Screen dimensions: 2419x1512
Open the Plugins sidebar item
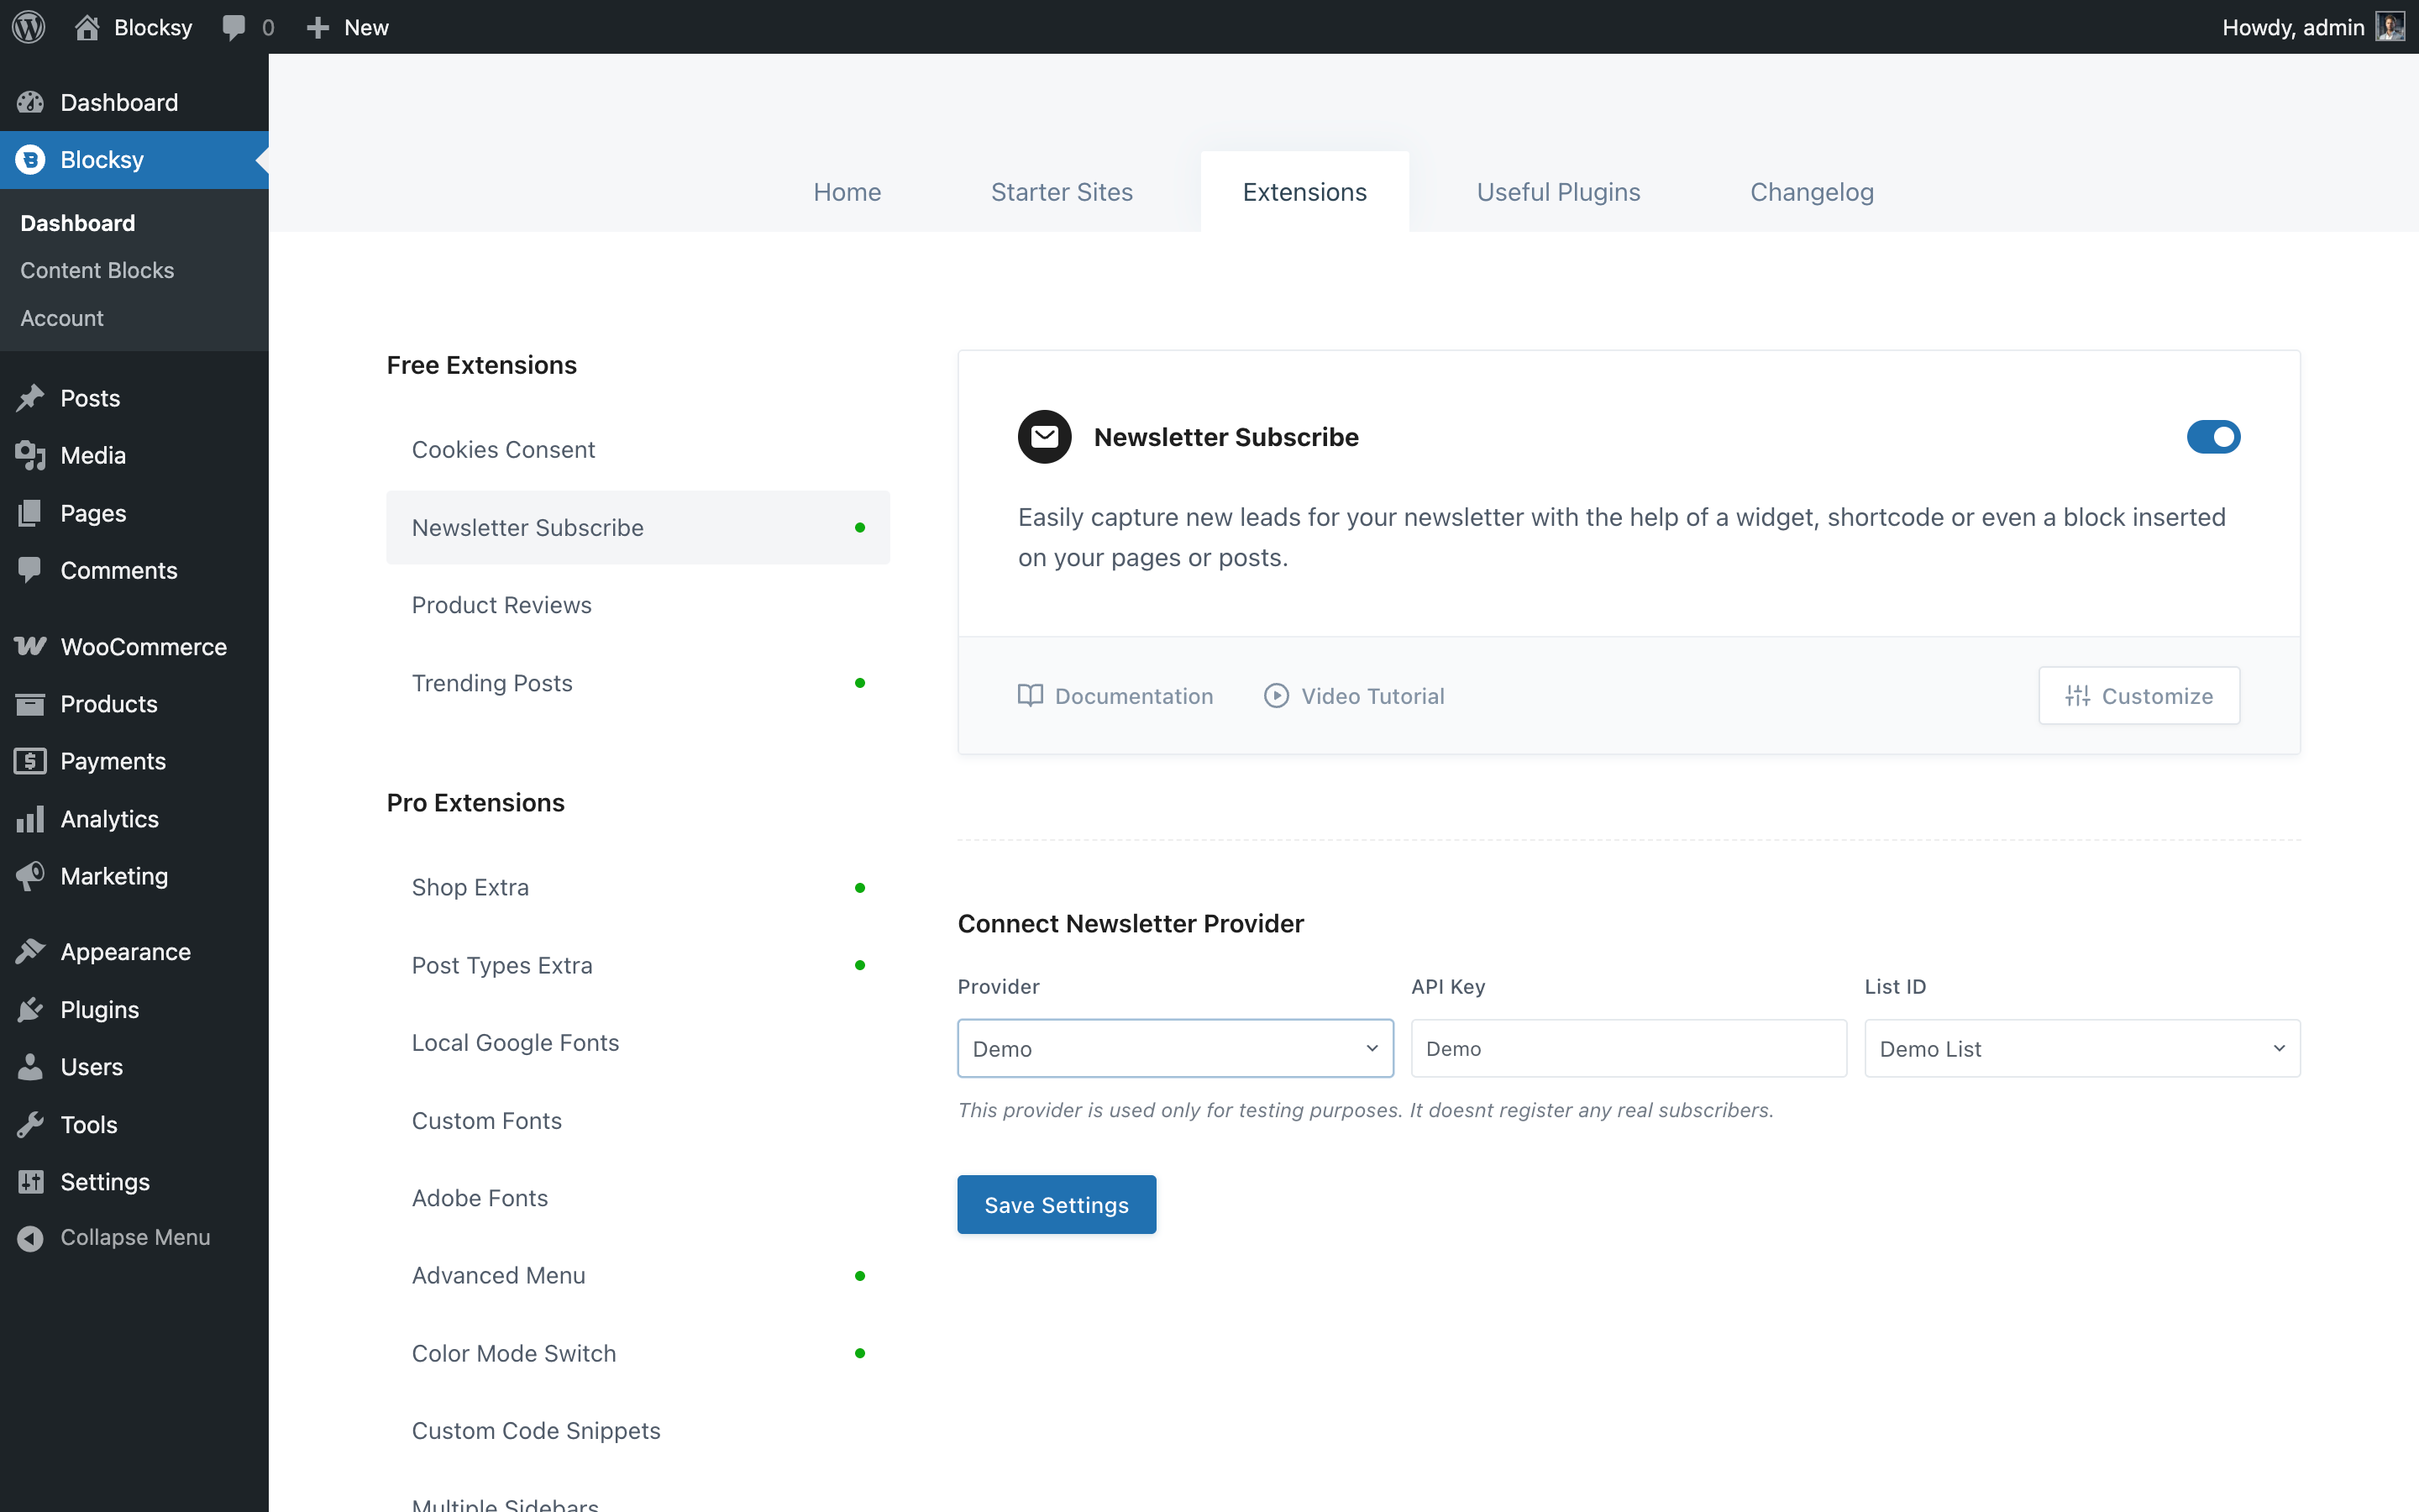click(x=99, y=1009)
